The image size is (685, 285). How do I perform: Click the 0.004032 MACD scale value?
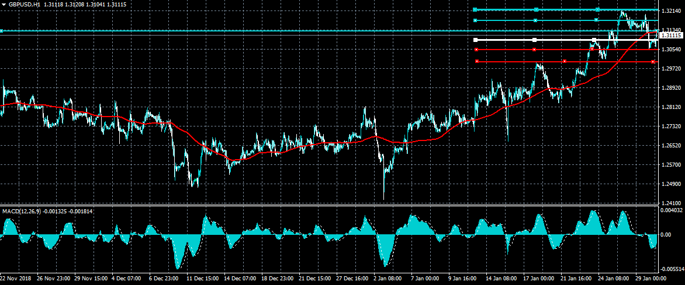(x=673, y=210)
